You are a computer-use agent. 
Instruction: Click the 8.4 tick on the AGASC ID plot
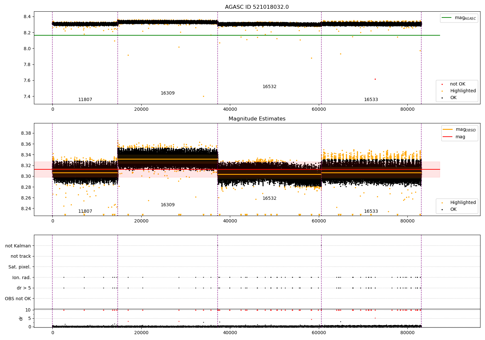[x=27, y=17]
